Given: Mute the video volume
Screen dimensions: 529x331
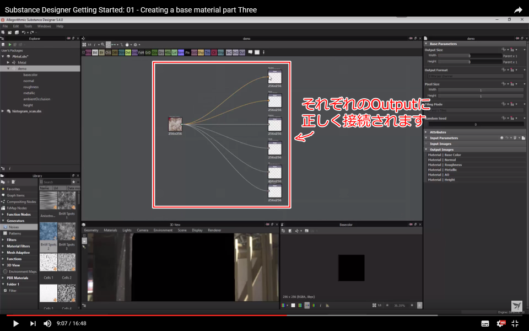Looking at the screenshot, I should (47, 324).
